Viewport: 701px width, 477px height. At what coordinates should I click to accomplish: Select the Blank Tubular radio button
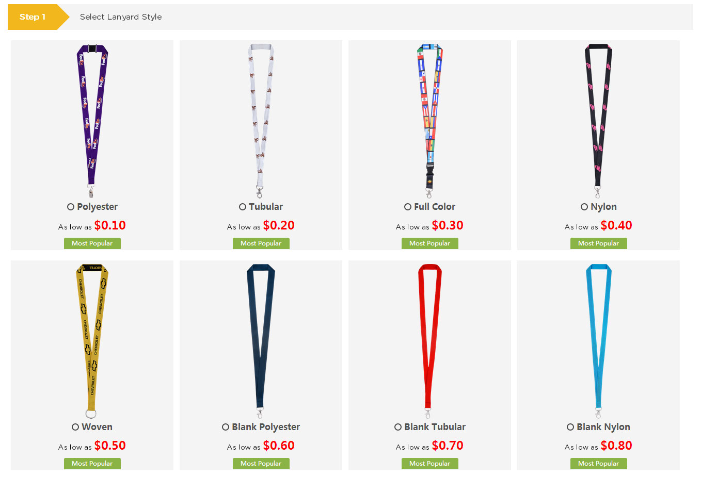(x=398, y=427)
